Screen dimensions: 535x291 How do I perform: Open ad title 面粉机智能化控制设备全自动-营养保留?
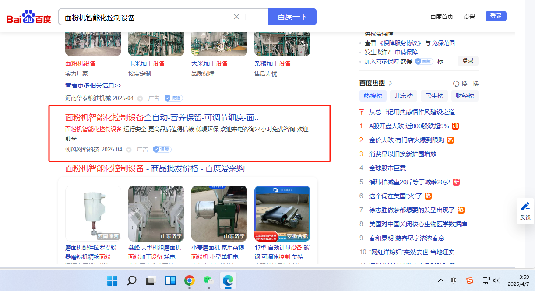pyautogui.click(x=162, y=117)
